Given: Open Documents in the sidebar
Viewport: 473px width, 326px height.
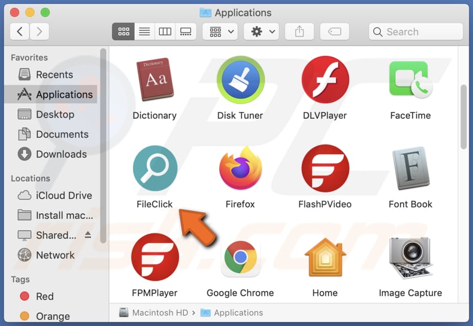Looking at the screenshot, I should click(51, 134).
